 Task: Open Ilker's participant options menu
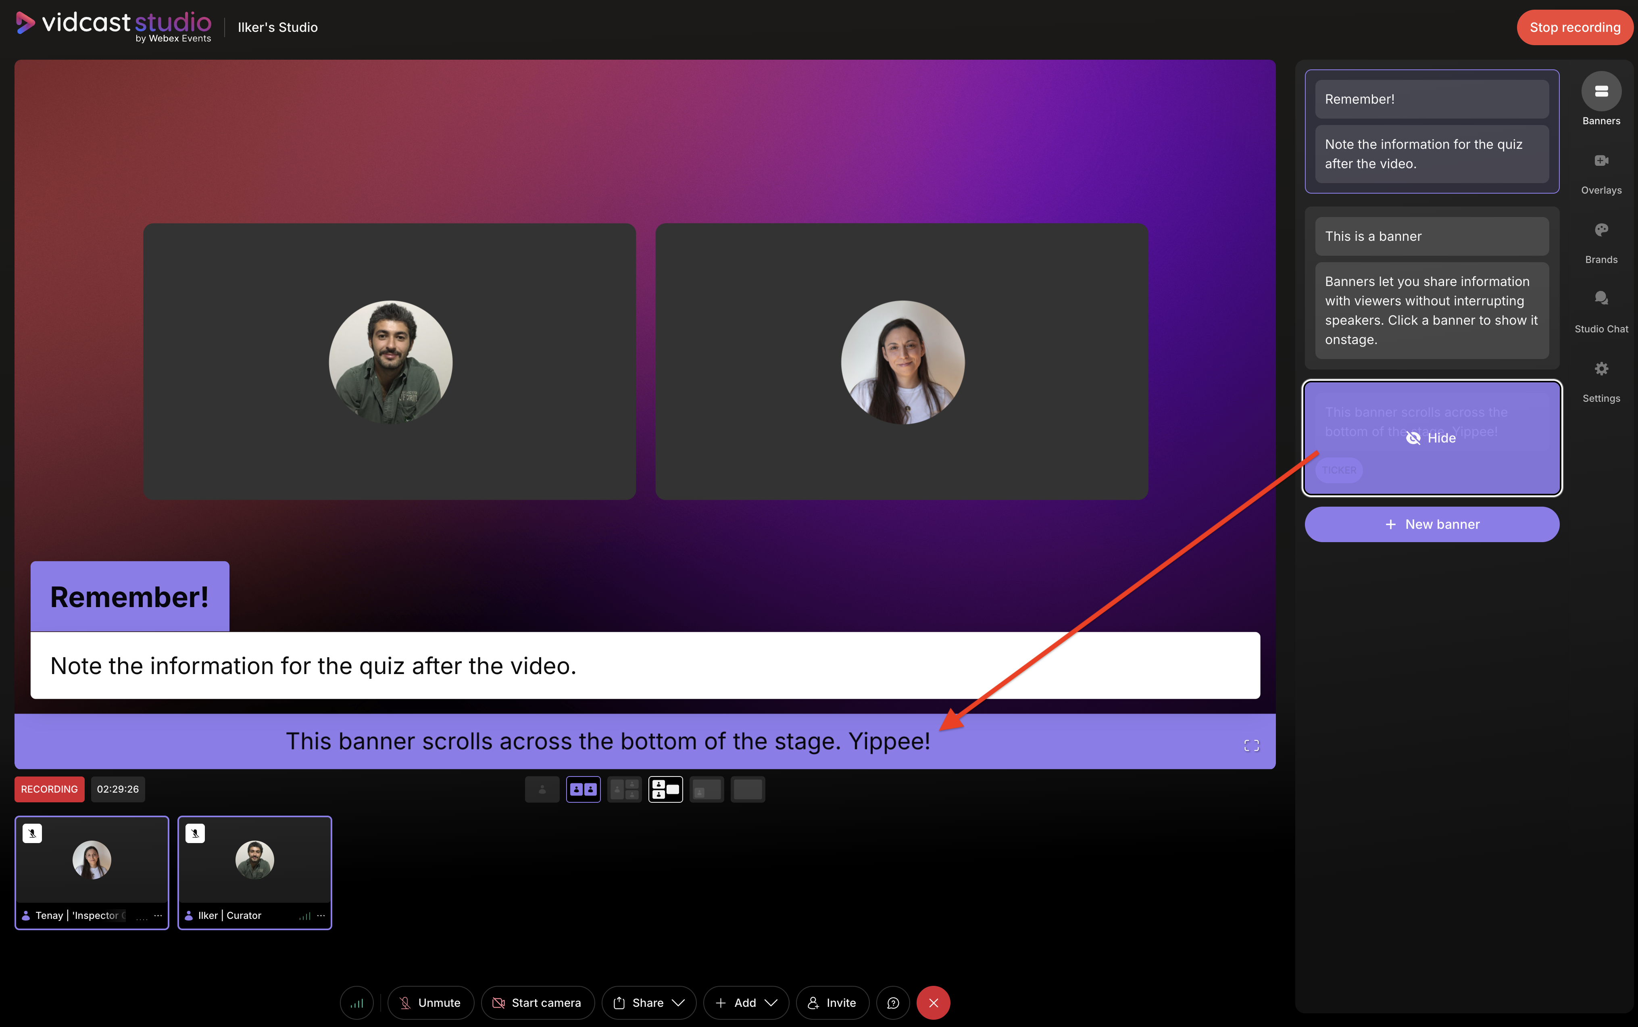321,916
